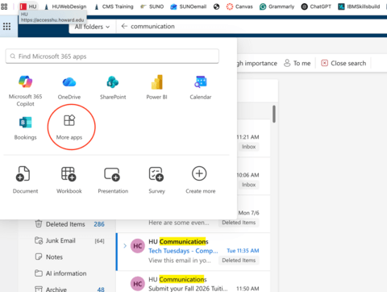The image size is (387, 292).
Task: Open the SharePoint app
Action: click(113, 87)
